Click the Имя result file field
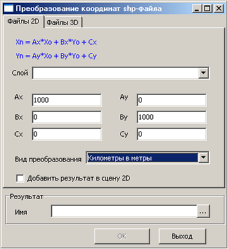The image size is (228, 249). click(x=124, y=211)
